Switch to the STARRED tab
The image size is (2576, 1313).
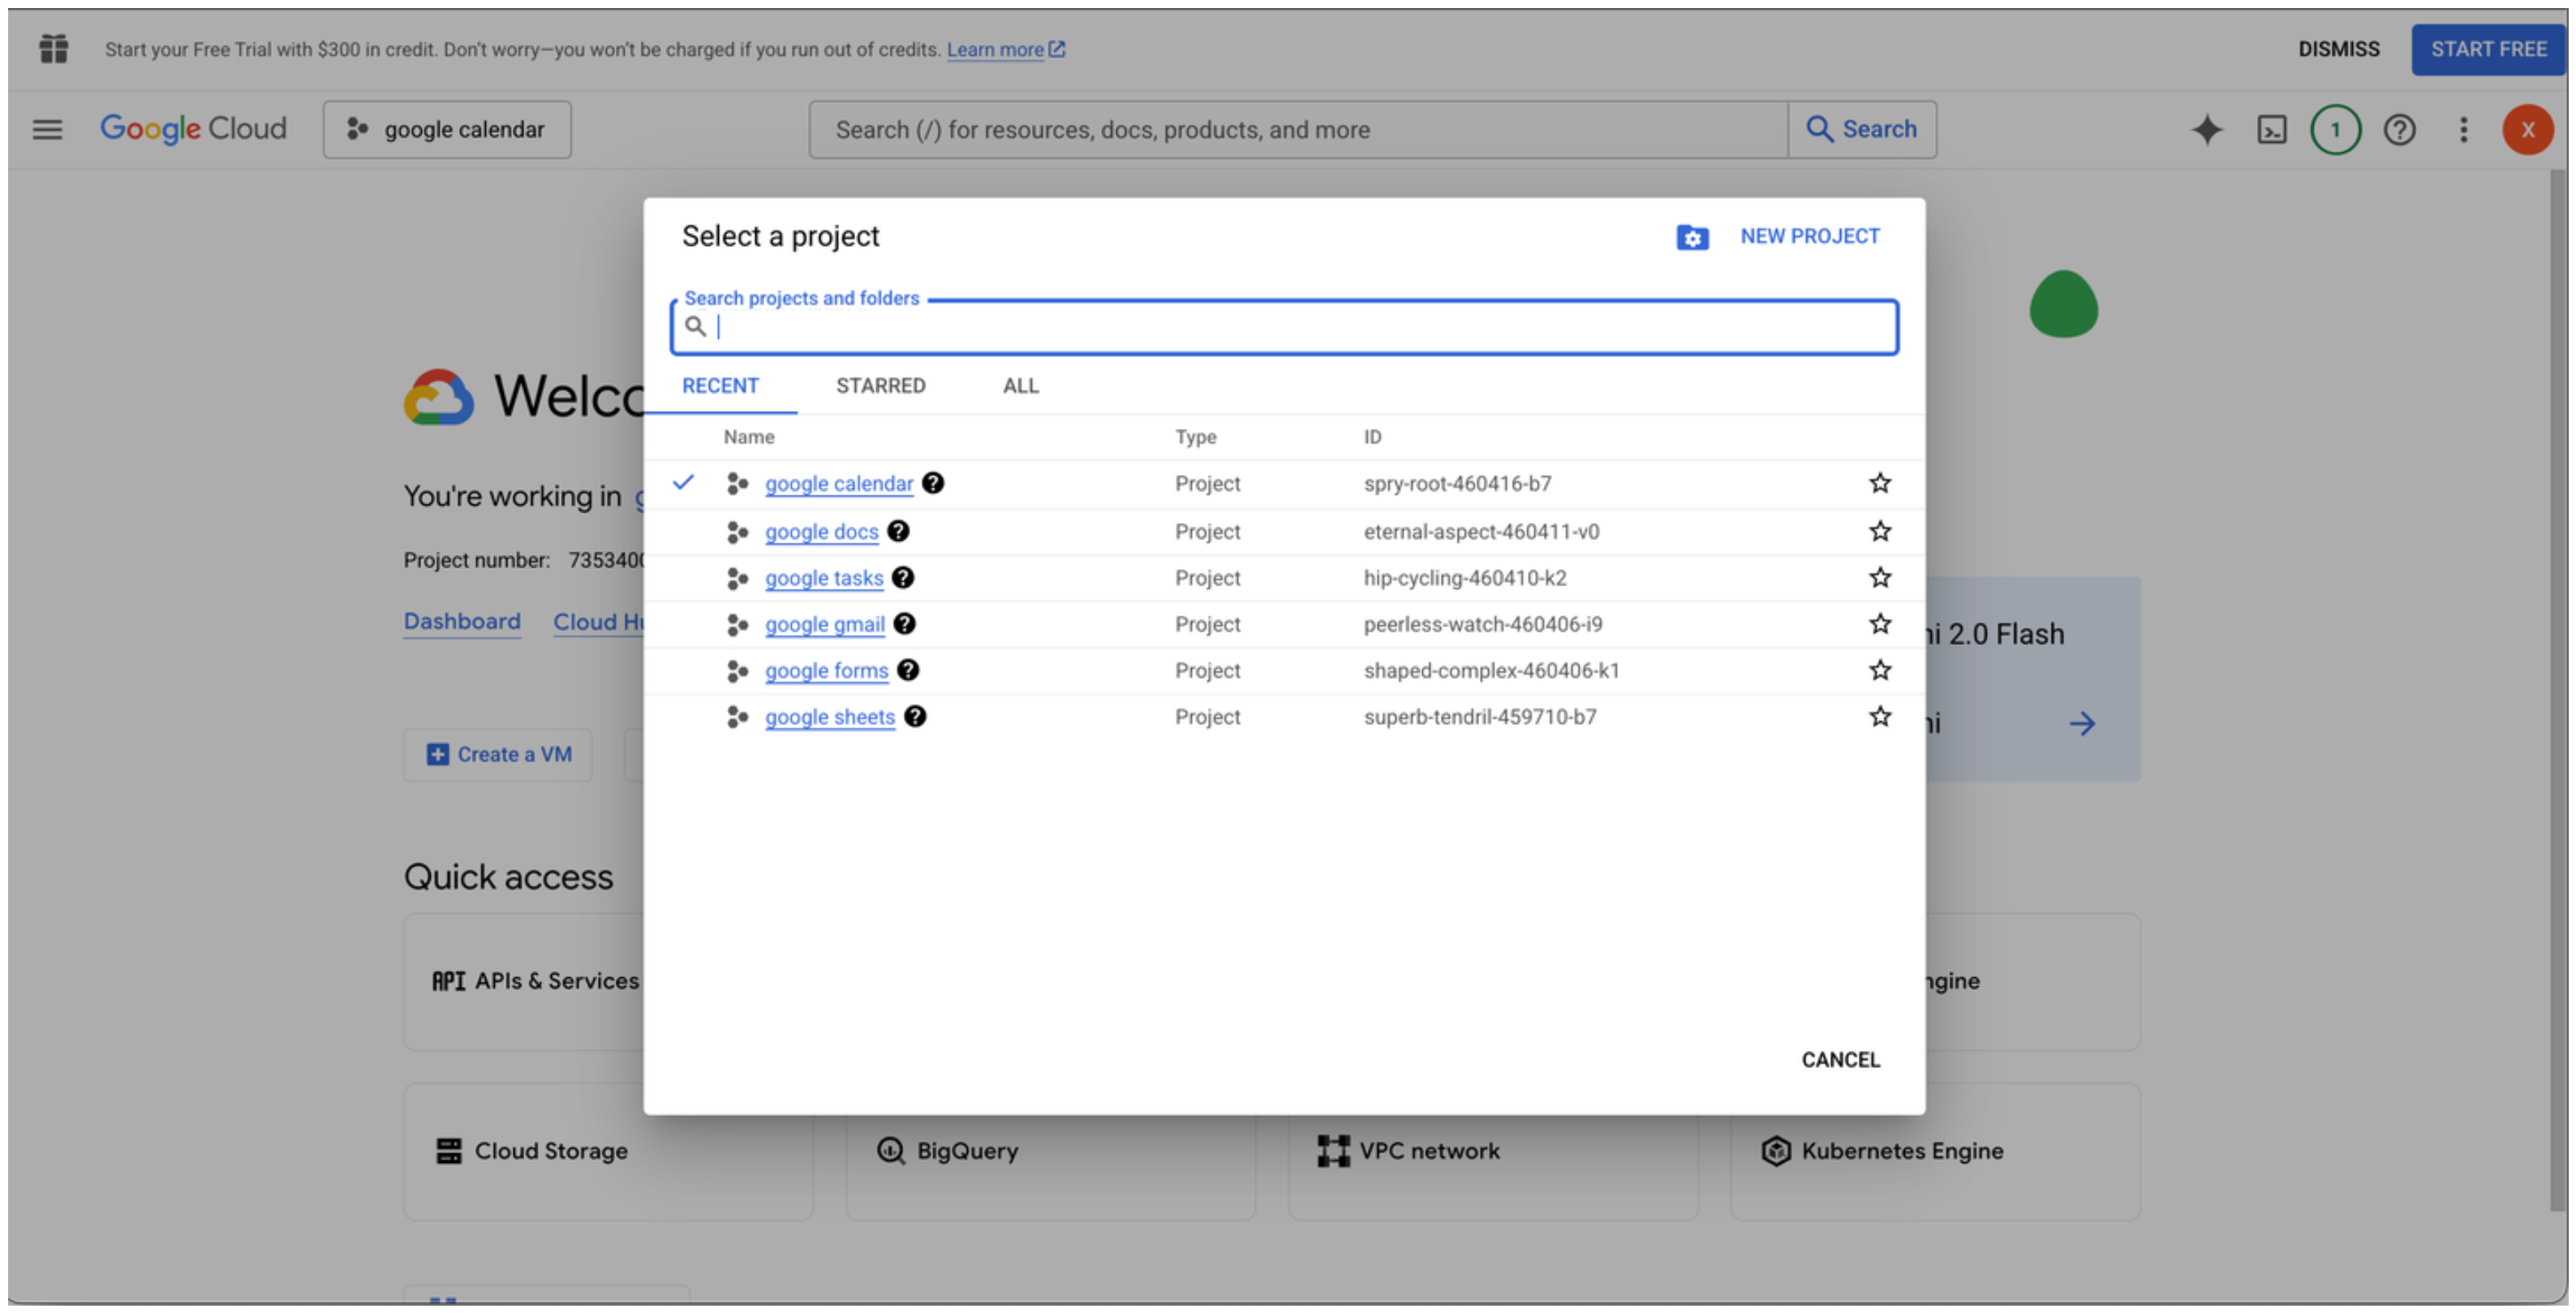tap(880, 386)
